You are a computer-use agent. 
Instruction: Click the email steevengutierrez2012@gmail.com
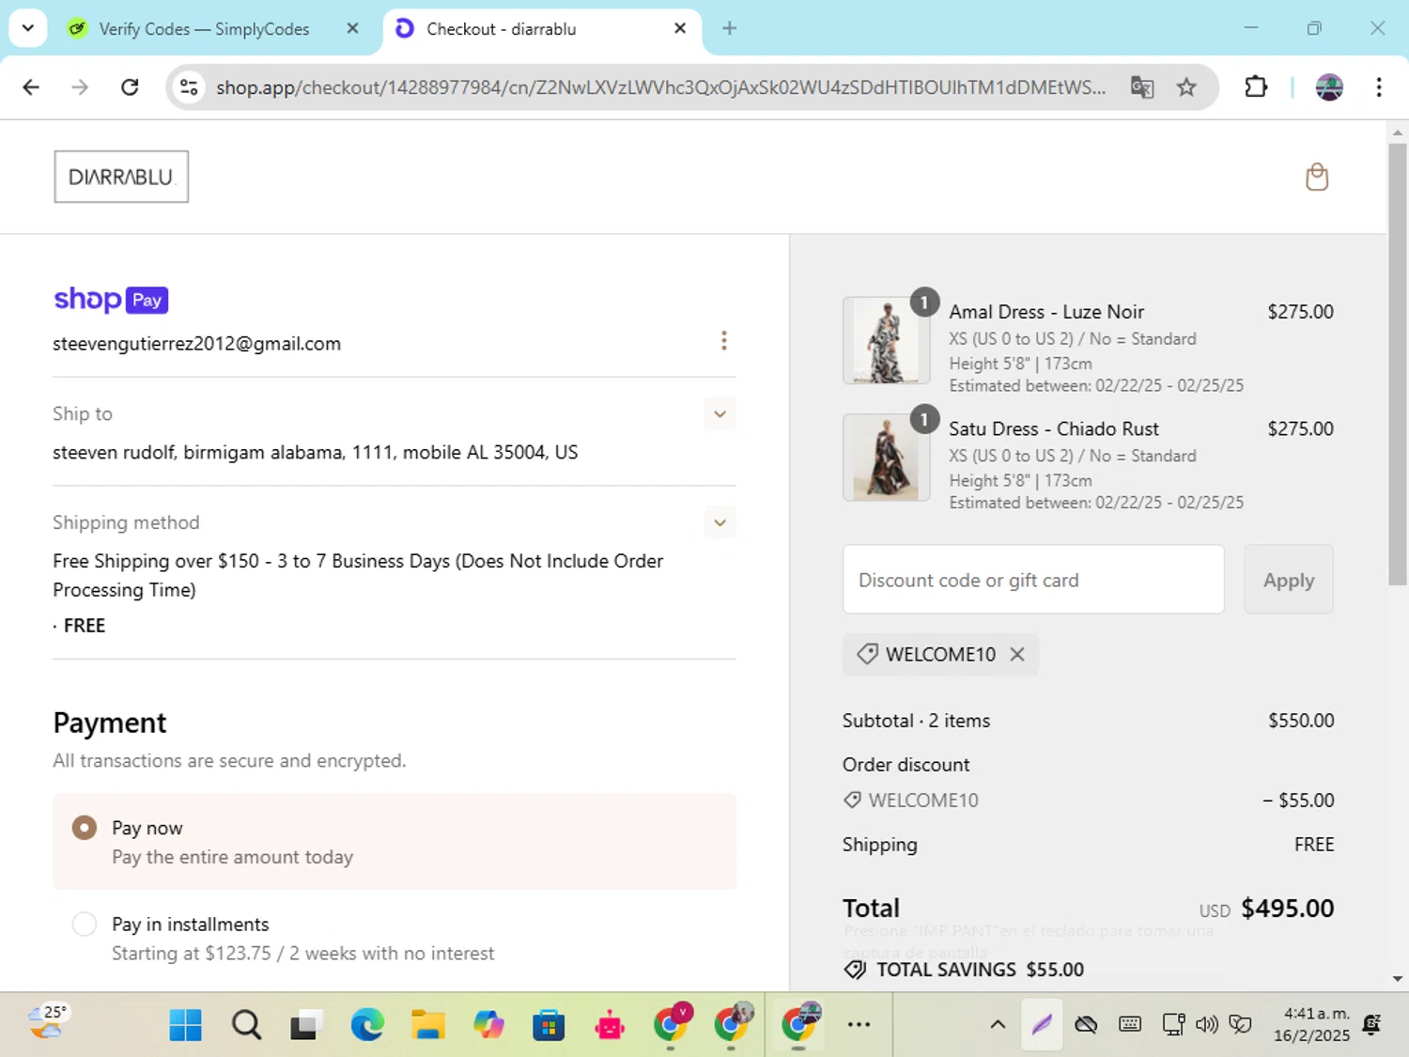click(x=196, y=344)
